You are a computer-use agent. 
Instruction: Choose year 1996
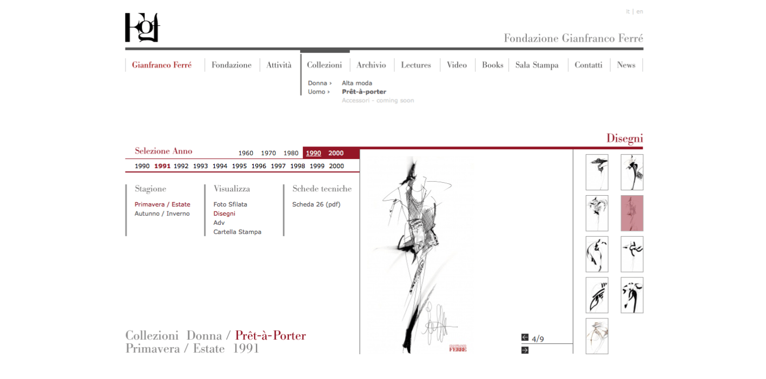(259, 167)
